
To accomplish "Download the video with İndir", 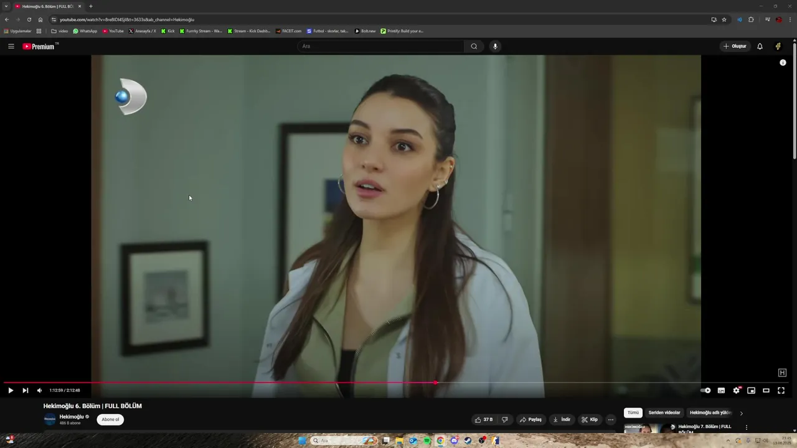I will click(x=561, y=419).
